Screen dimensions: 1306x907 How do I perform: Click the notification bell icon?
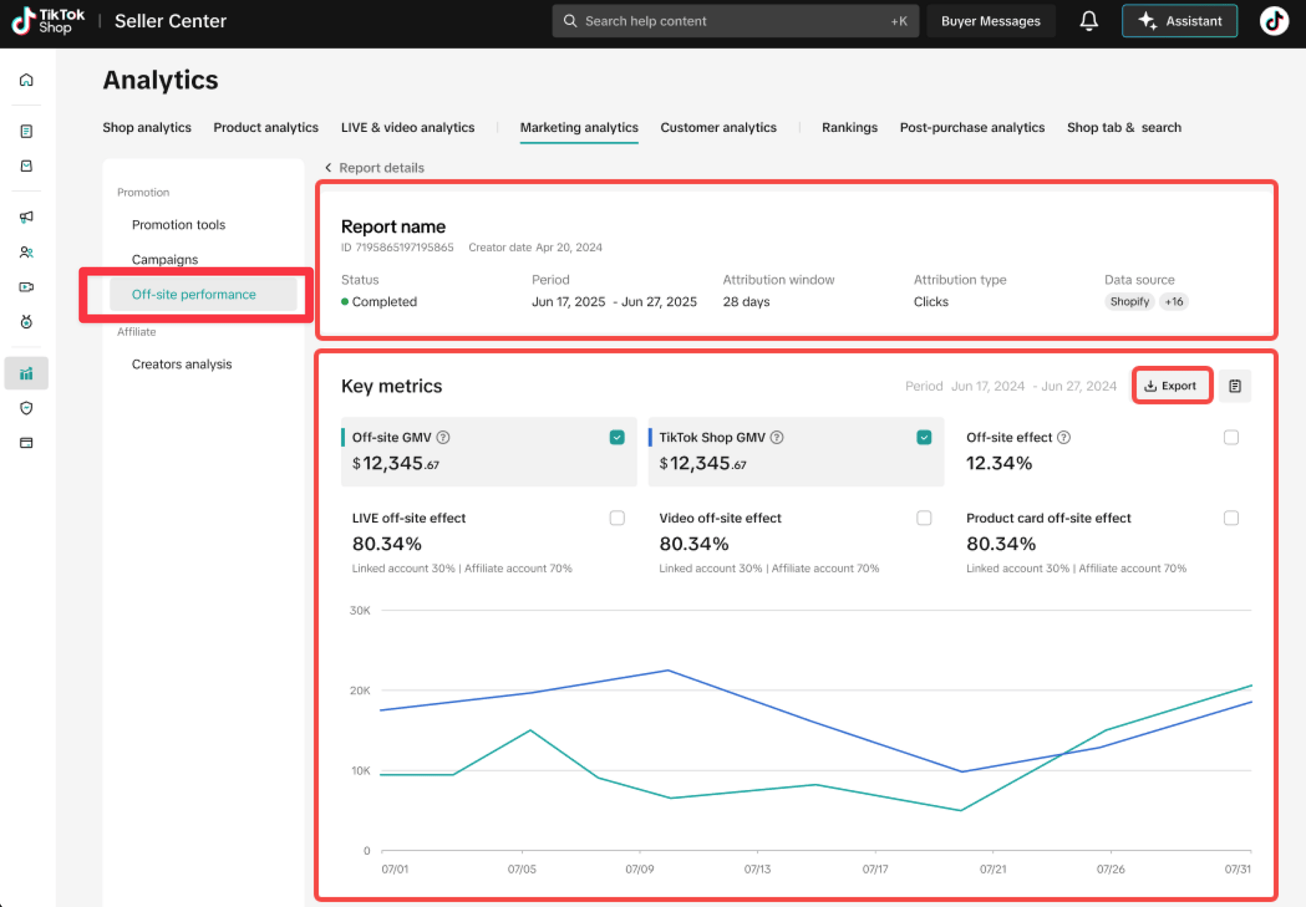pos(1088,21)
